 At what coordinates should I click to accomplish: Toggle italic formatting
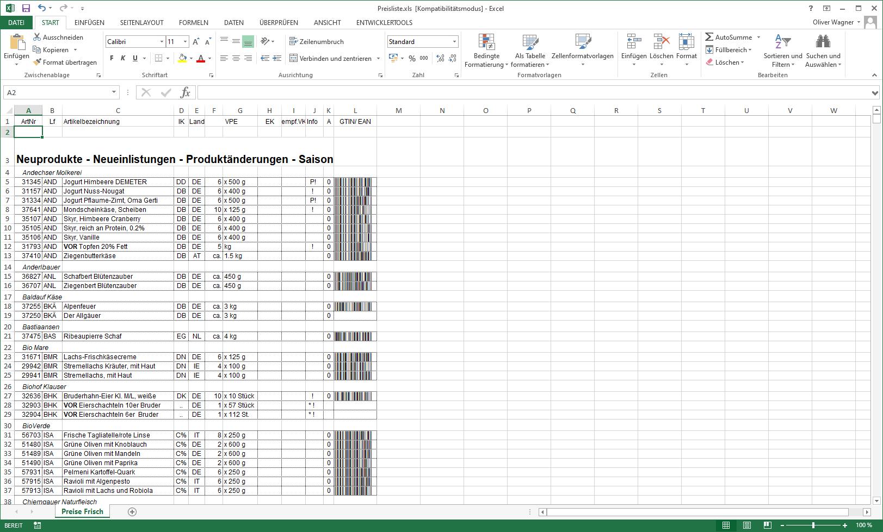coord(123,58)
